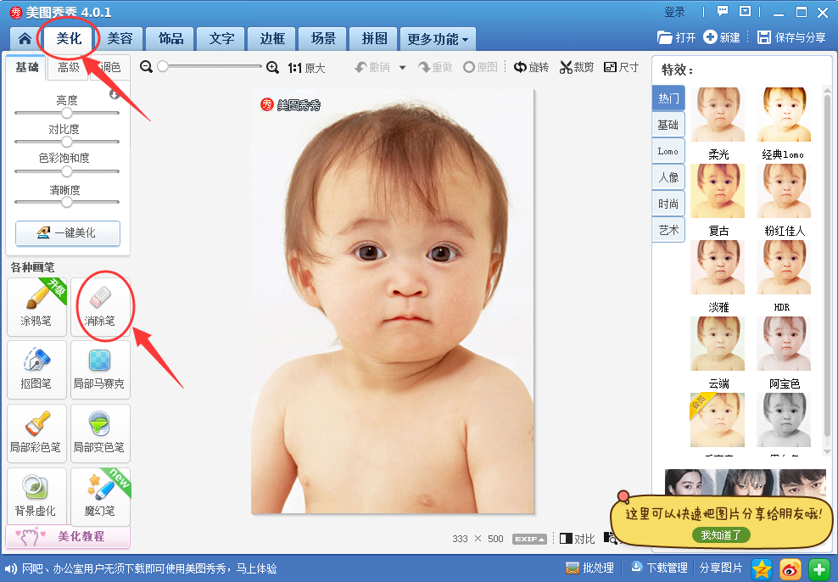Screen dimensions: 838x582
Task: Rotate the image using 旋转
Action: point(532,66)
